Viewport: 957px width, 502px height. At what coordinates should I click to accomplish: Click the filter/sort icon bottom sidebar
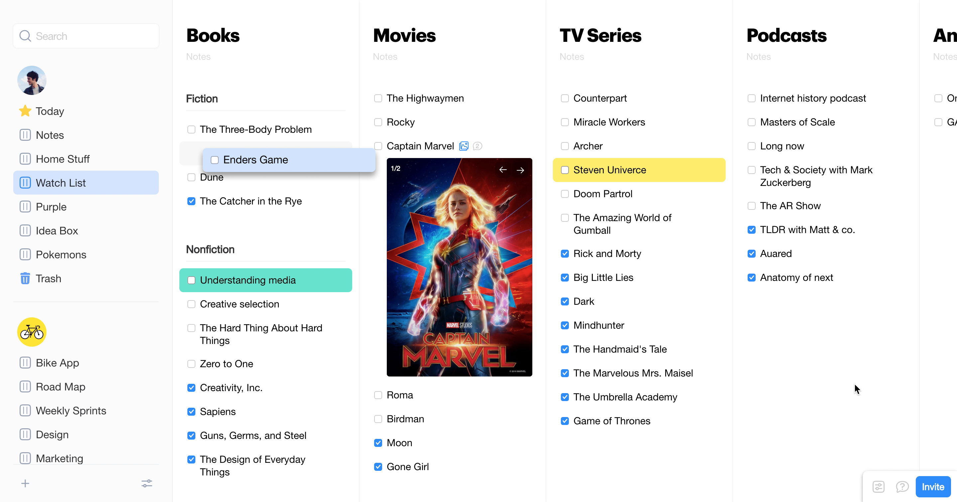pyautogui.click(x=146, y=483)
